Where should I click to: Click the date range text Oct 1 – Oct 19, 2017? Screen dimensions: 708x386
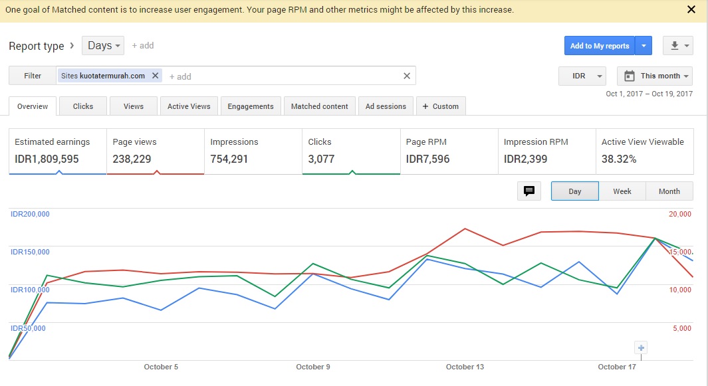pyautogui.click(x=649, y=94)
